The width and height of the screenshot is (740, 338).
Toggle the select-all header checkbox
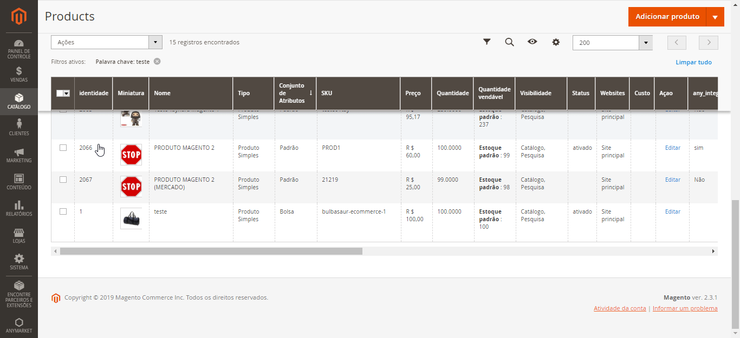(x=60, y=93)
